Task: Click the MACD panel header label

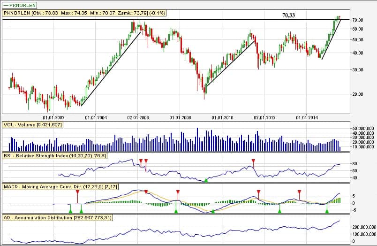Action: pyautogui.click(x=60, y=187)
